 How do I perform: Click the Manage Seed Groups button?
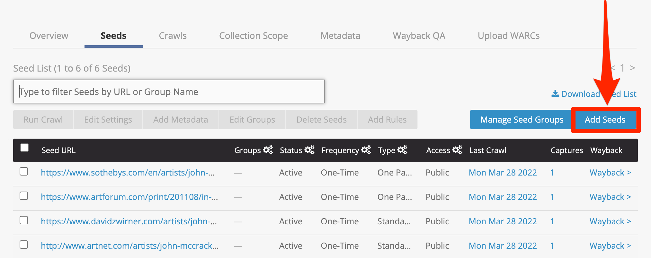(522, 120)
